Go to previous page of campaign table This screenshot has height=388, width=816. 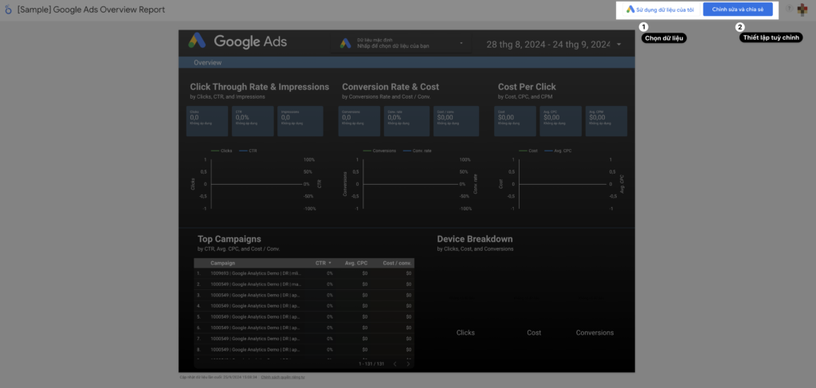[x=394, y=363]
